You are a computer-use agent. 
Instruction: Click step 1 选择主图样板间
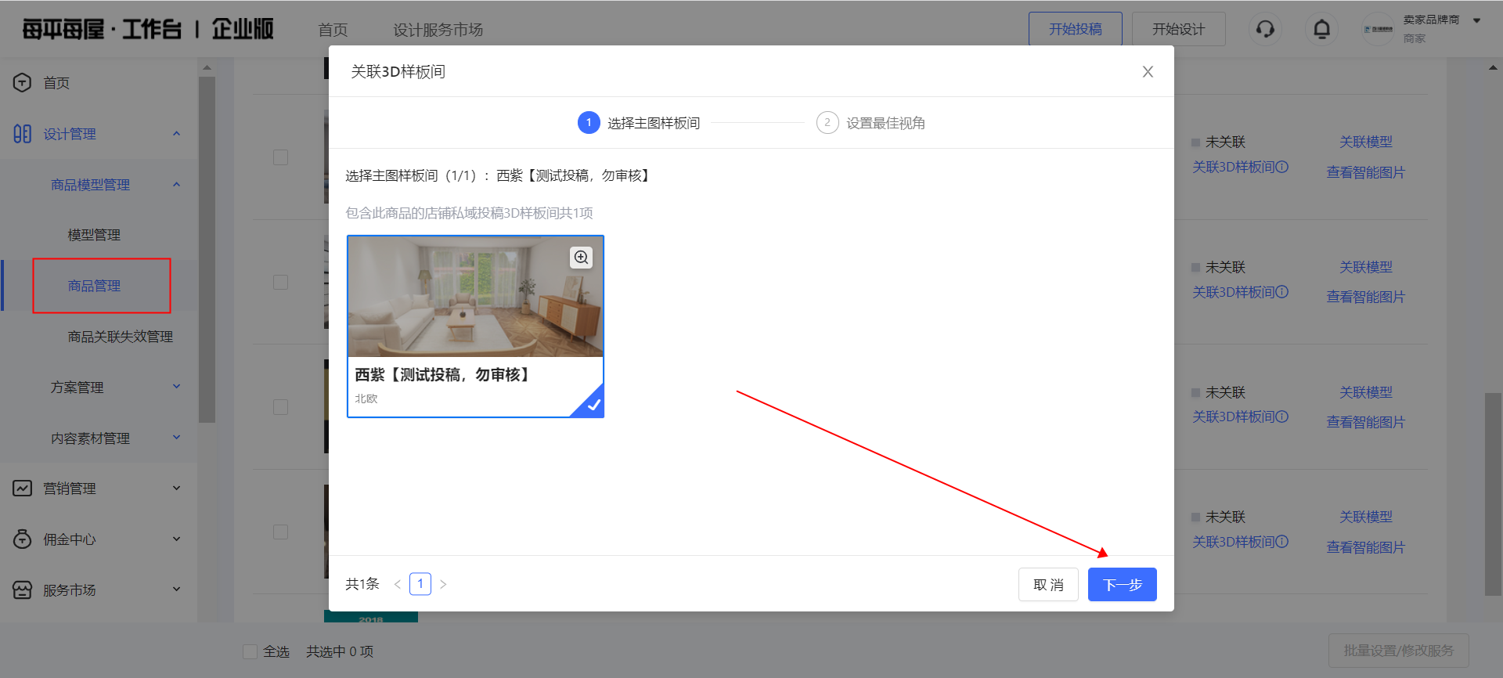click(639, 123)
